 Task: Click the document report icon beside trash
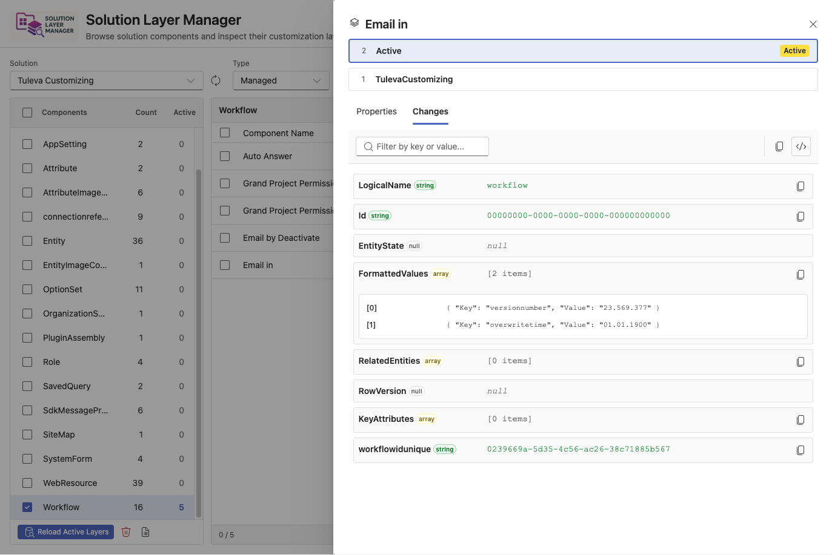[145, 532]
